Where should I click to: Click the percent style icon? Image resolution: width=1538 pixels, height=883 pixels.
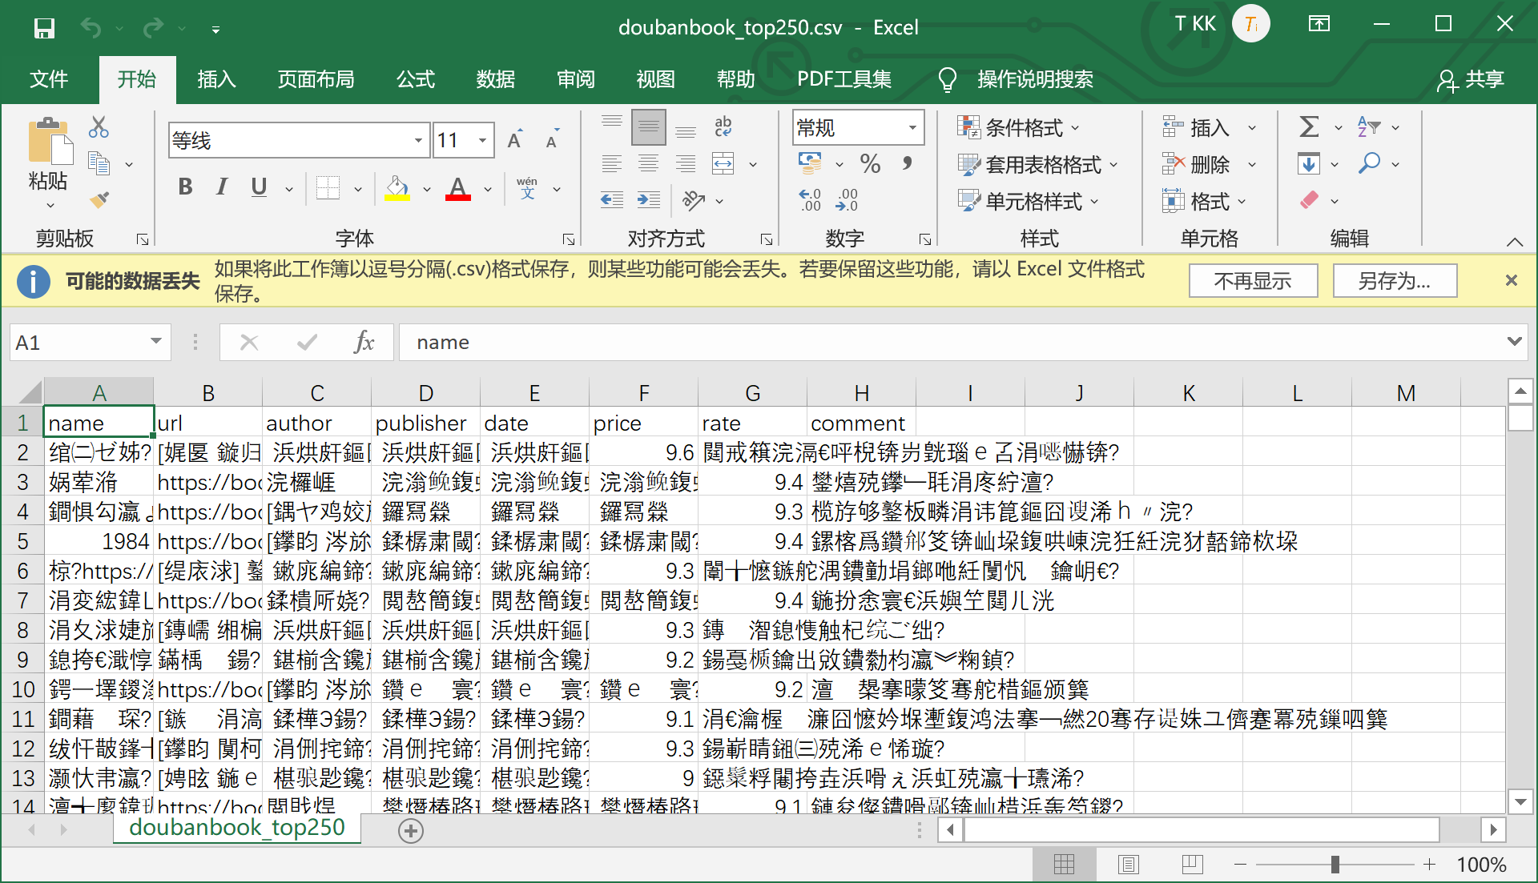870,164
